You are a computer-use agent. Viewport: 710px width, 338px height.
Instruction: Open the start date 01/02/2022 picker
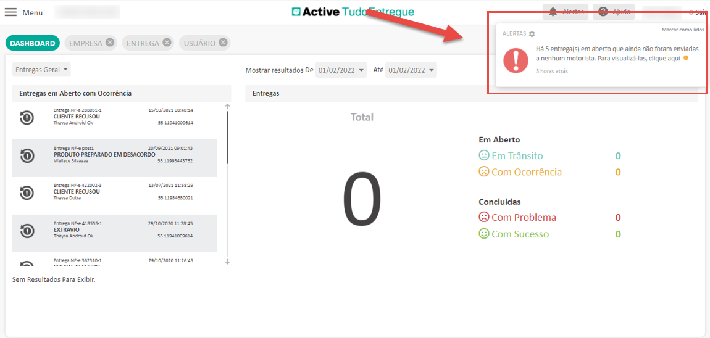point(341,70)
